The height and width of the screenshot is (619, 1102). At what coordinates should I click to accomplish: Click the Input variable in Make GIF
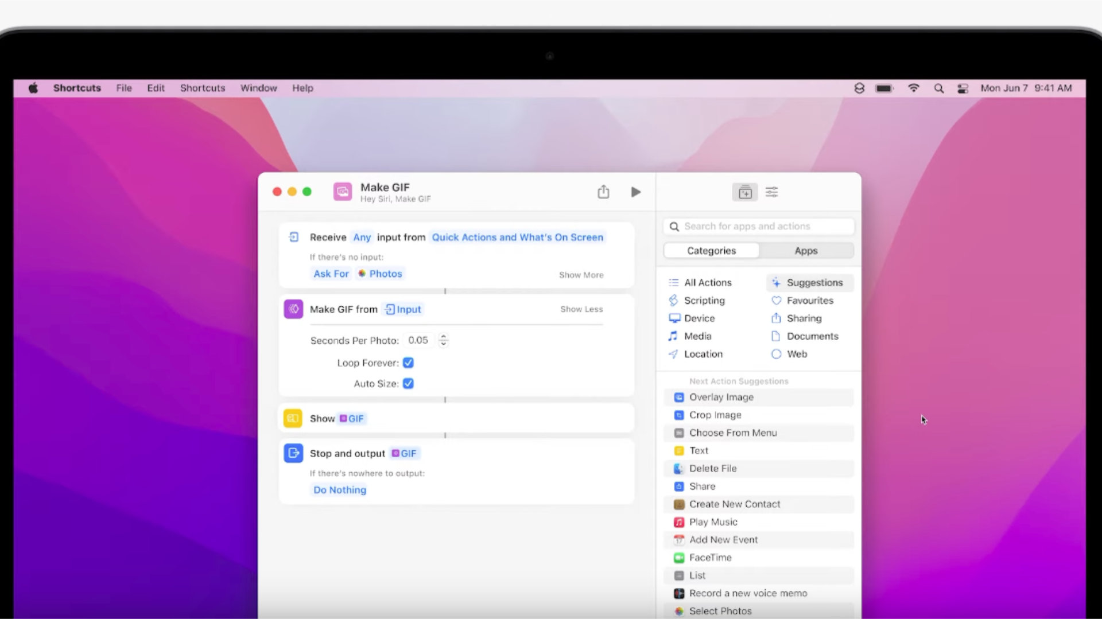pos(403,309)
